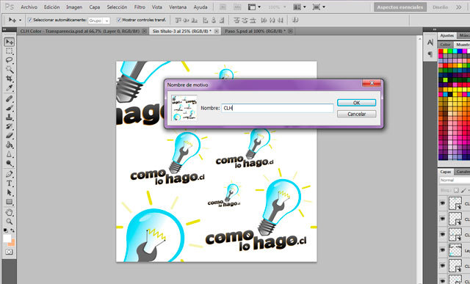The height and width of the screenshot is (284, 470).
Task: Hide the second layer in the Capas list
Action: point(443,219)
